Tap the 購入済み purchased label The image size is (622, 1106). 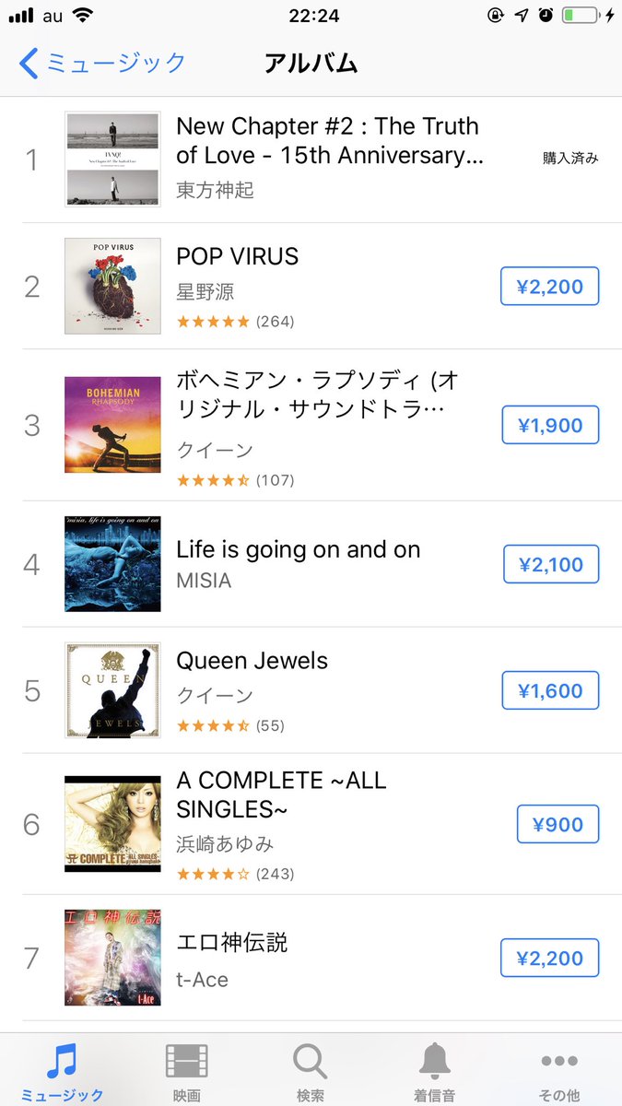pyautogui.click(x=570, y=159)
